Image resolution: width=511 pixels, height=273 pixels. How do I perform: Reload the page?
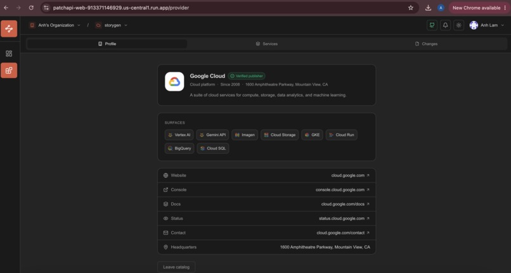[x=31, y=8]
